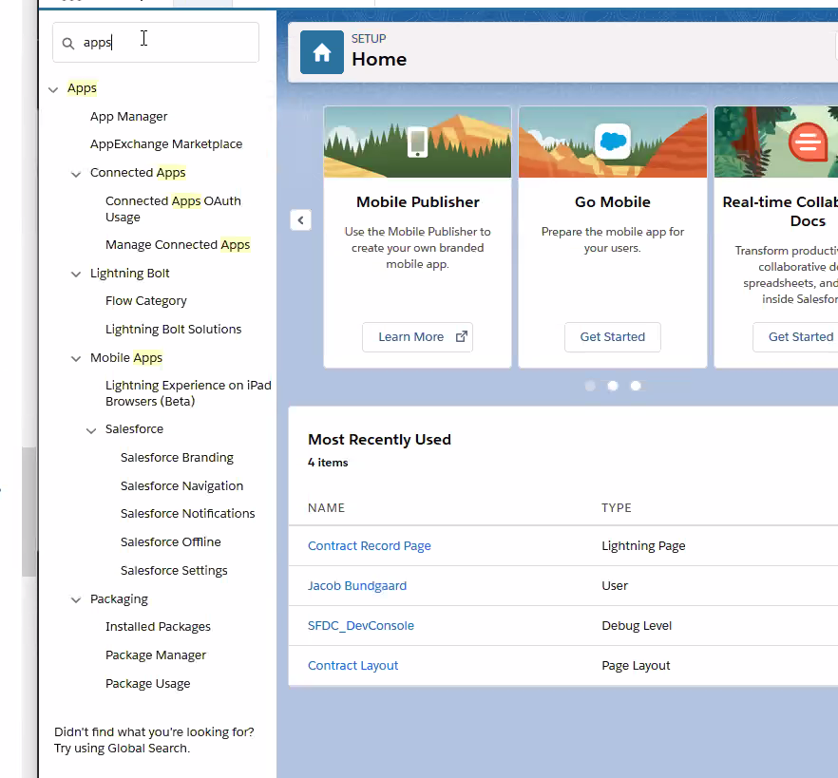Collapse the Mobile Apps node

(x=76, y=358)
